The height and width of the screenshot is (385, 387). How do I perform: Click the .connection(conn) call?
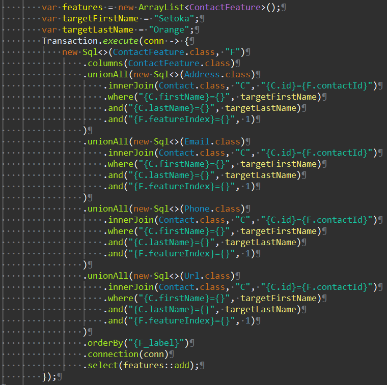[x=126, y=354]
